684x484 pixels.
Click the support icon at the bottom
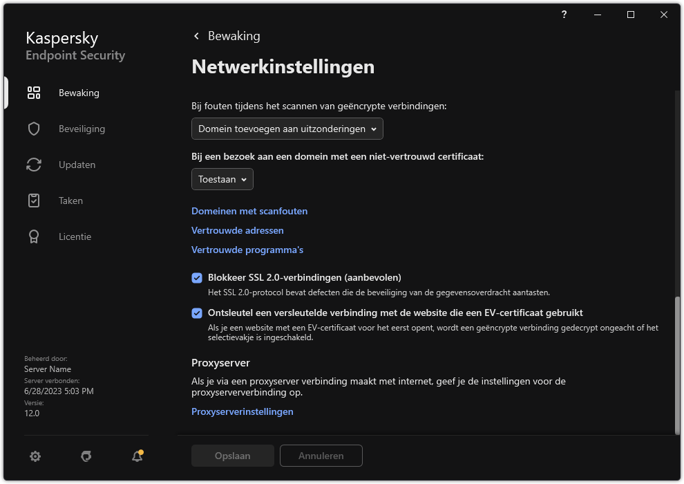coord(86,456)
